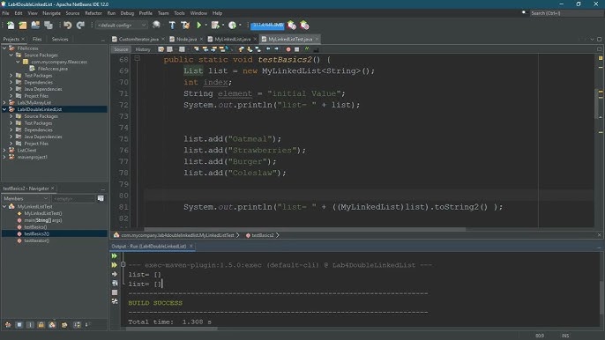Click the New File toolbar icon
The width and height of the screenshot is (605, 340).
(11, 26)
